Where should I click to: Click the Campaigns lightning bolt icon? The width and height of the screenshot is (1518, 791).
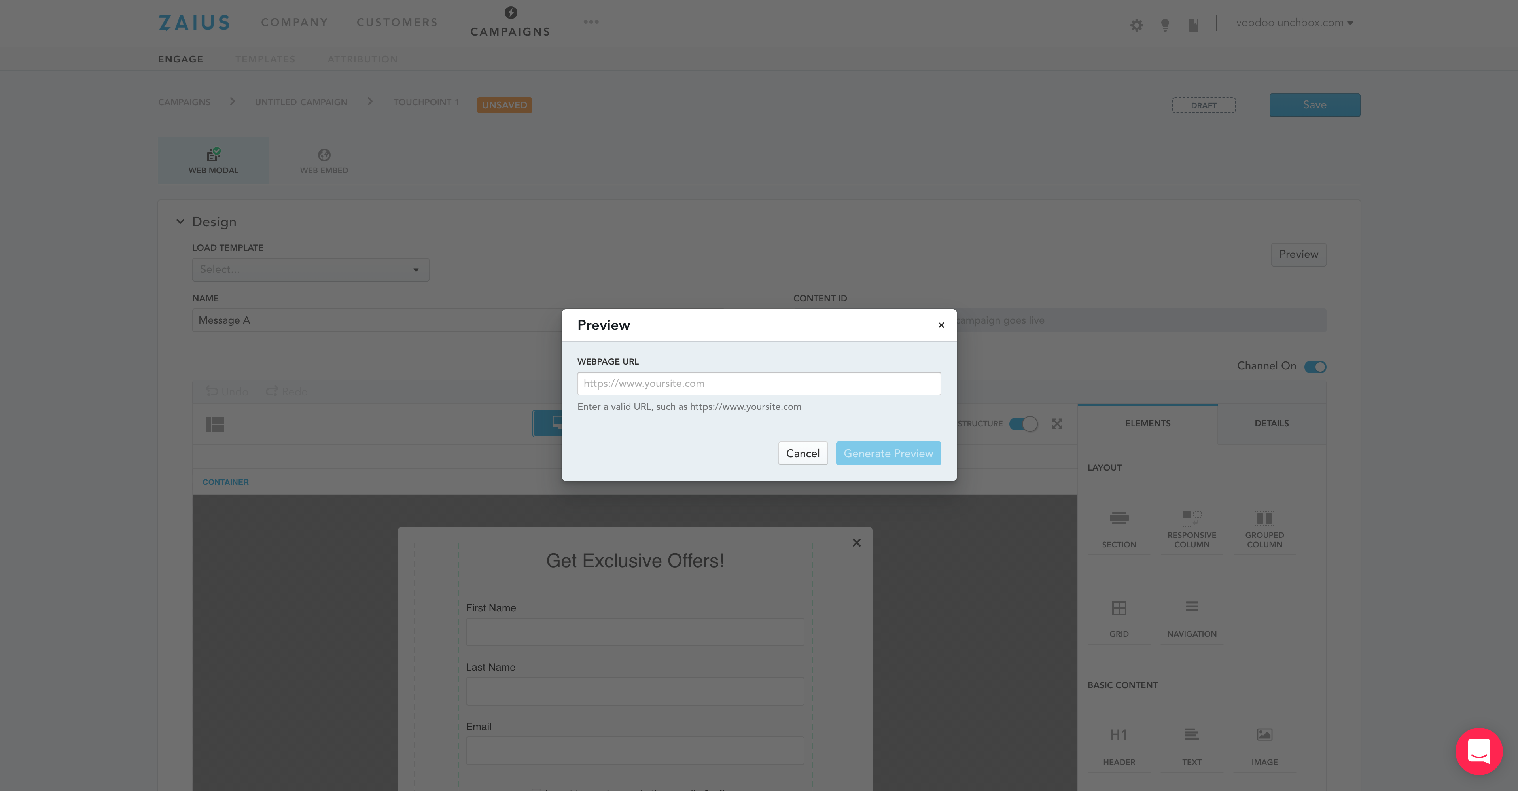coord(511,12)
